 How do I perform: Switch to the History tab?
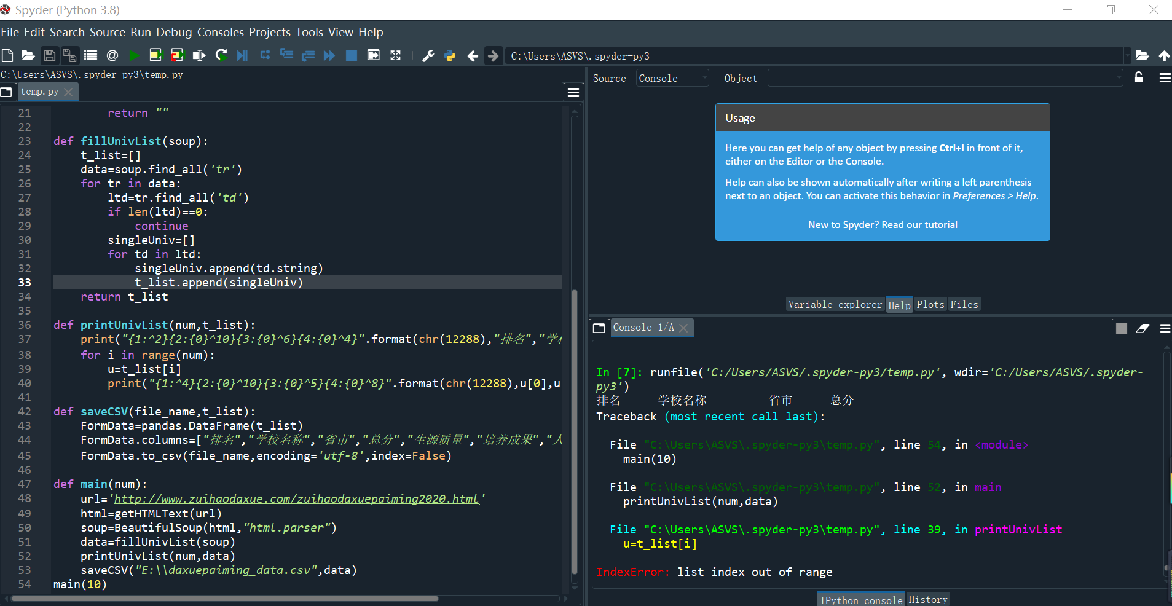point(928,599)
